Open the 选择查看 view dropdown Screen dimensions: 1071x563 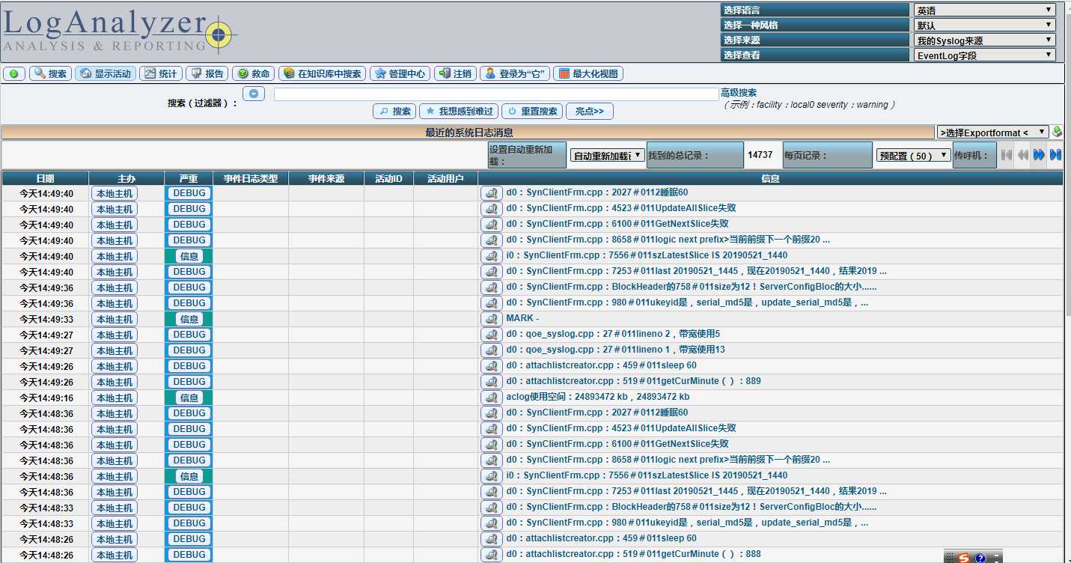coord(984,55)
